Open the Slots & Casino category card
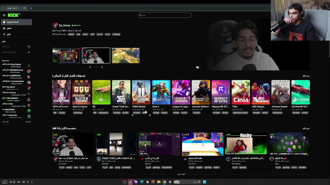This screenshot has height=185, width=330. point(81,92)
